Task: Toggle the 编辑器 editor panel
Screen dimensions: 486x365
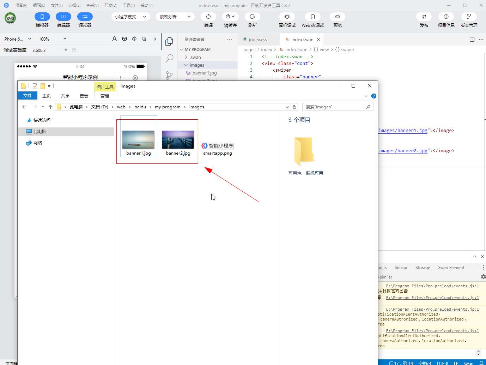Action: coord(63,17)
